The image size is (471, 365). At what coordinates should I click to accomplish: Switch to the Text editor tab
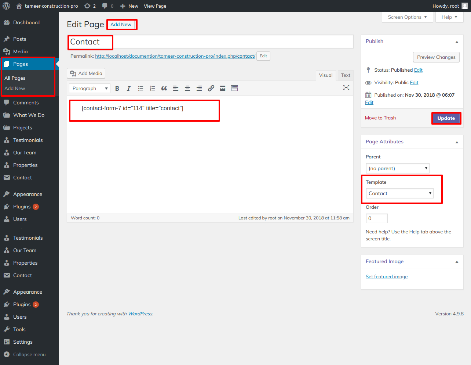(x=346, y=75)
